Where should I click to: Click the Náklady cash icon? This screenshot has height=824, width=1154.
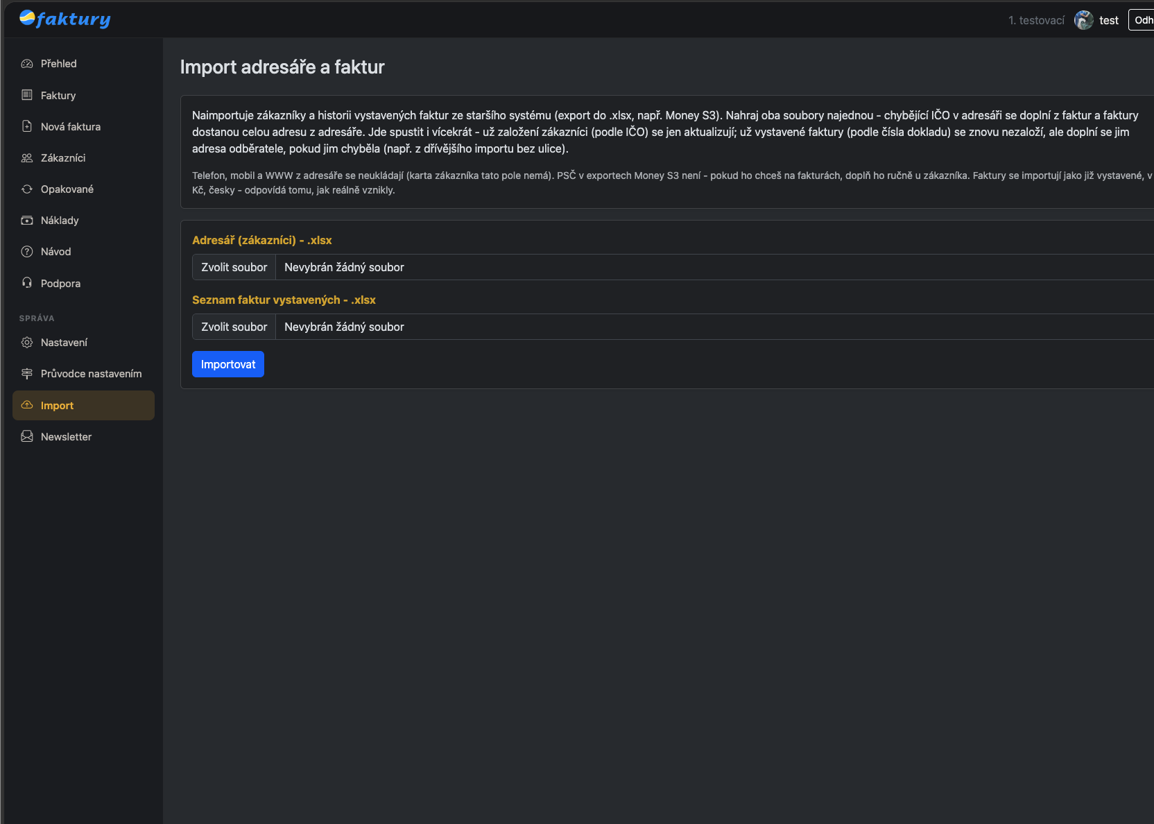coord(27,221)
